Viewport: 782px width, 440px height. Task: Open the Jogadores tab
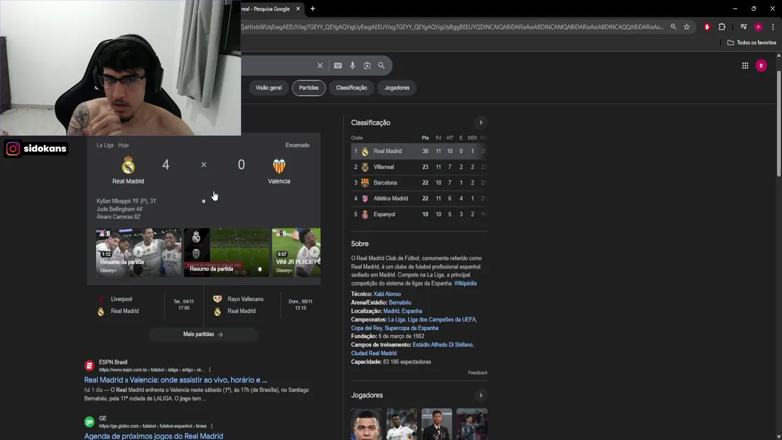pos(397,87)
